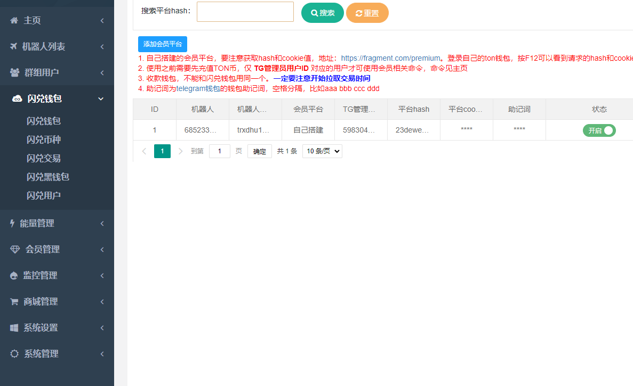Screen dimensions: 633x386
Task: Click the 平台hash column header
Action: (414, 109)
